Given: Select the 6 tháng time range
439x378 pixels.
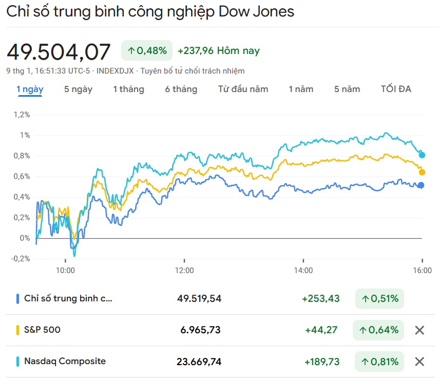Looking at the screenshot, I should coord(181,89).
